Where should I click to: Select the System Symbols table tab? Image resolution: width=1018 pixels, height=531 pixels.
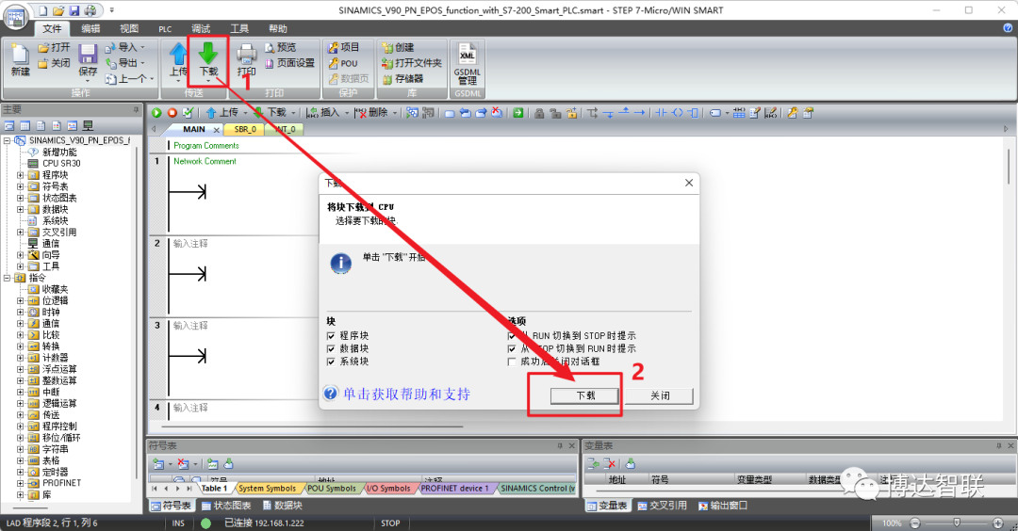[x=267, y=489]
